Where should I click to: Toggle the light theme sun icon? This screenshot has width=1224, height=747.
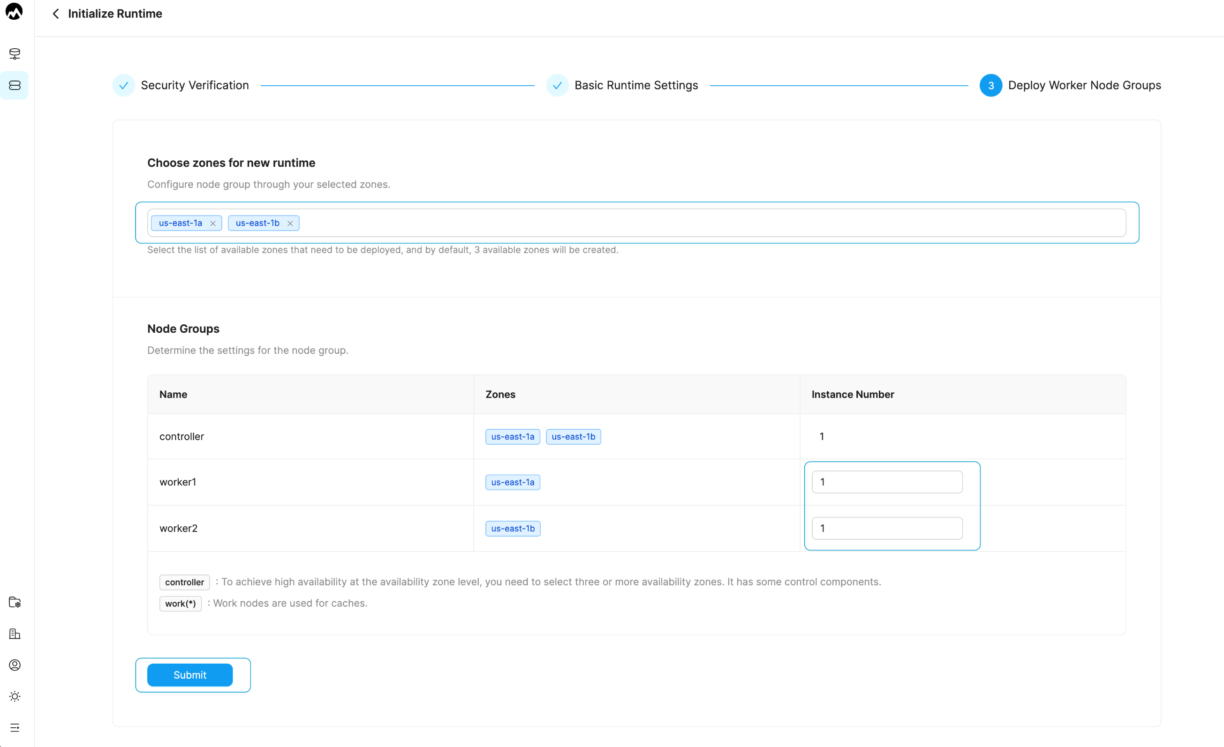[x=15, y=696]
